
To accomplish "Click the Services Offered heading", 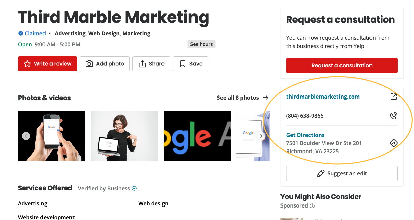I will point(45,188).
